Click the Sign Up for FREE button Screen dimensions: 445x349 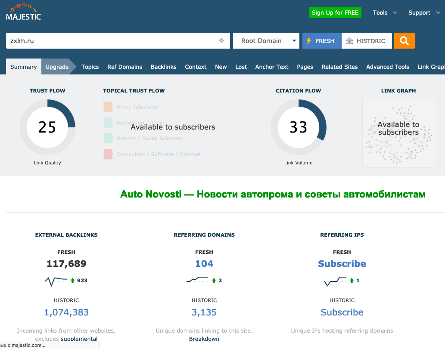pos(335,12)
